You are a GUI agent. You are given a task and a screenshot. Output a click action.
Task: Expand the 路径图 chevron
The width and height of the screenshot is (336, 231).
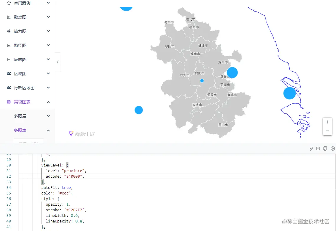[x=48, y=45]
